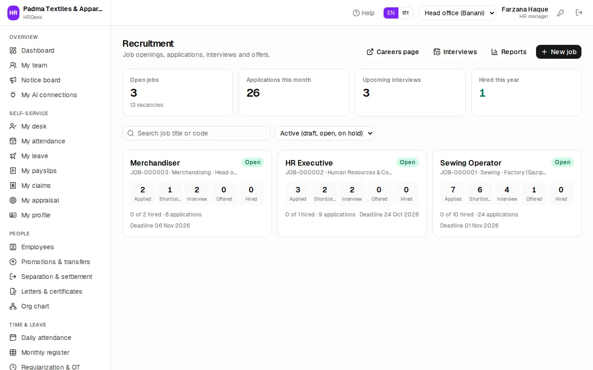Open the Careers page link

pos(393,52)
